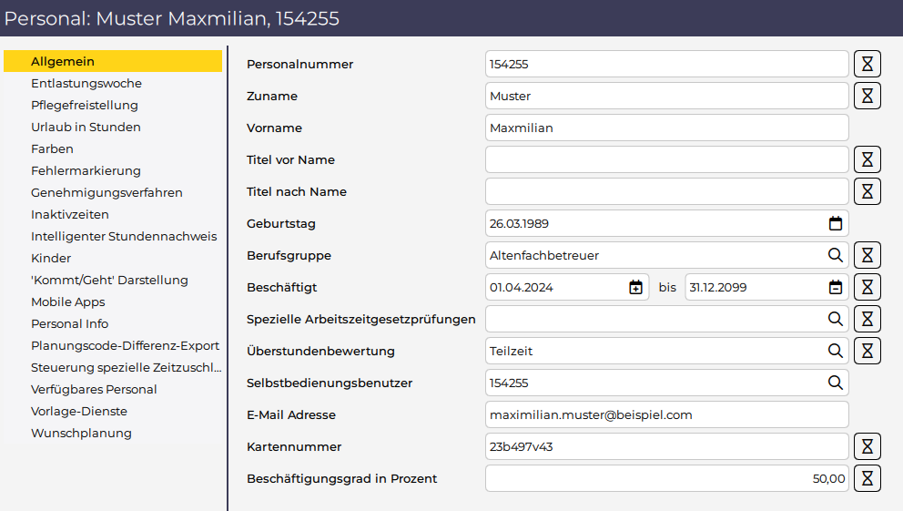The height and width of the screenshot is (511, 903).
Task: Open Selbstbedienungsbenutzer search lookup magnifier
Action: (835, 383)
